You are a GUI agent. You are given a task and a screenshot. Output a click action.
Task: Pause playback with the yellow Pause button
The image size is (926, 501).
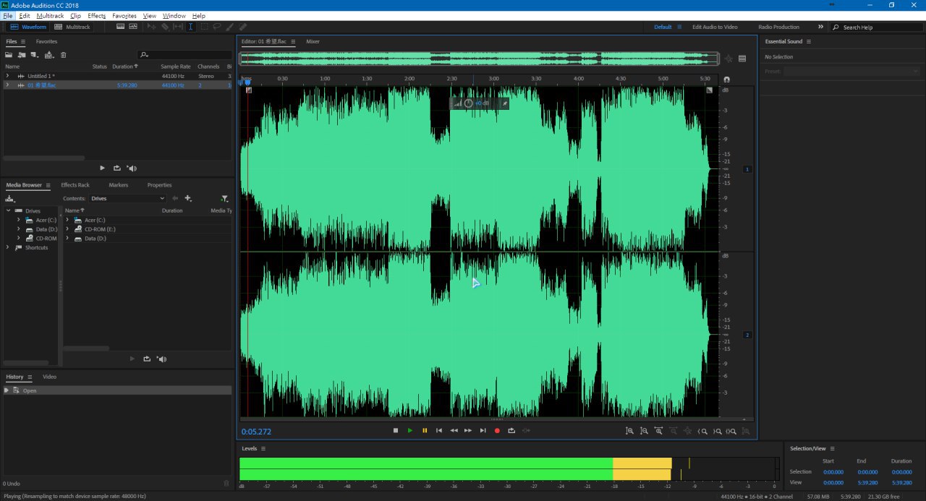click(x=425, y=431)
